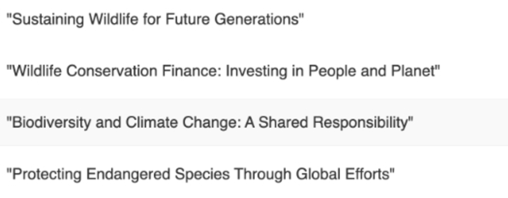Click the Climate Change theme answer

point(254,122)
